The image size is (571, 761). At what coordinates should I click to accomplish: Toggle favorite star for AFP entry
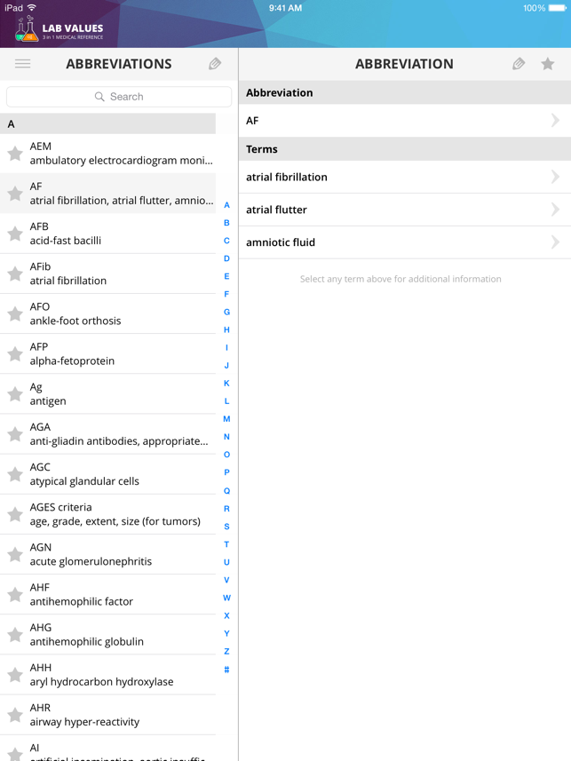[15, 354]
